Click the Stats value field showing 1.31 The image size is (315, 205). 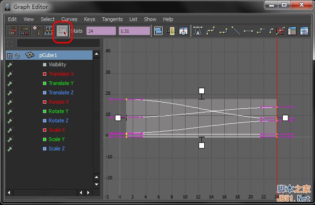134,31
